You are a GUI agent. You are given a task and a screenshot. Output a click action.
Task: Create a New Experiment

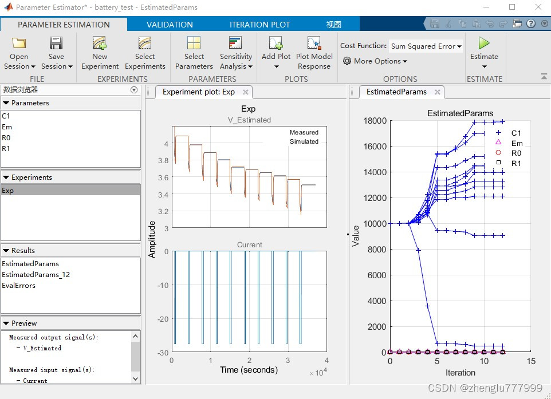point(99,52)
